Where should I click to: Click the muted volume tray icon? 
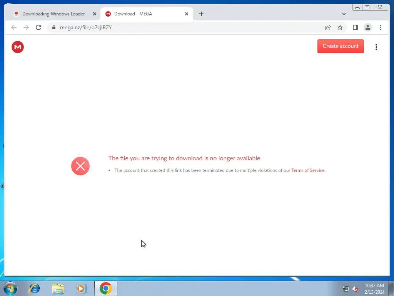(355, 289)
